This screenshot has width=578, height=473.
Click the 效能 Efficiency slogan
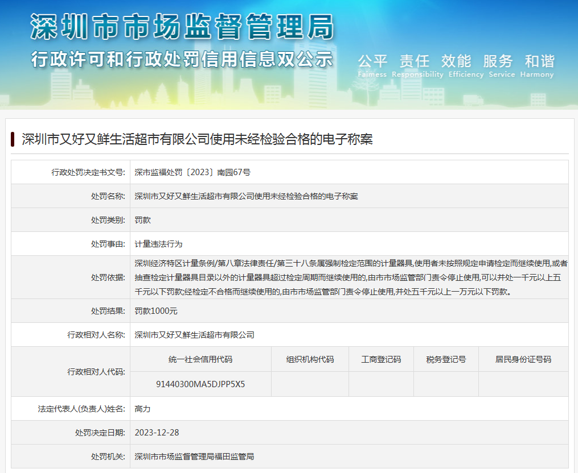[x=466, y=65]
